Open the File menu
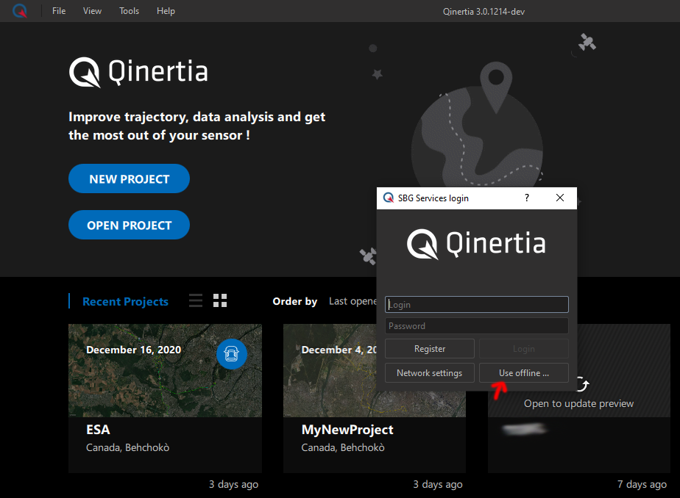The image size is (680, 498). pyautogui.click(x=59, y=11)
